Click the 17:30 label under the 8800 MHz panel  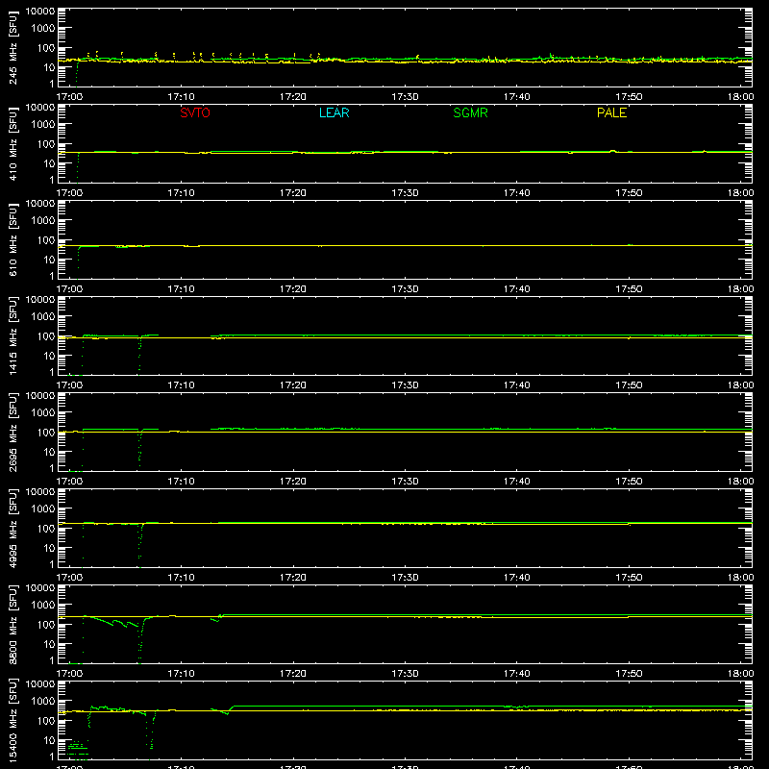click(x=405, y=674)
